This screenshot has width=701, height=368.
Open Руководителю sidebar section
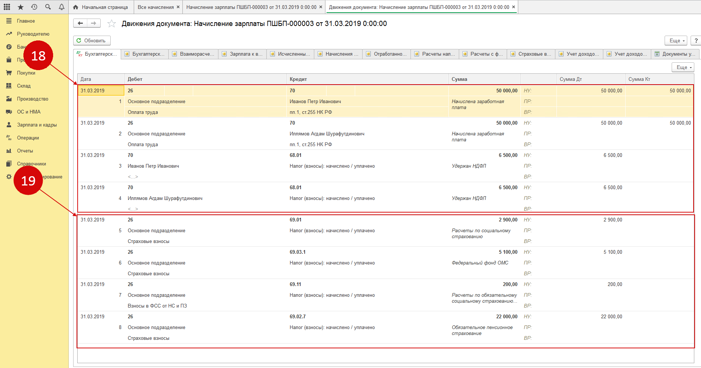33,34
